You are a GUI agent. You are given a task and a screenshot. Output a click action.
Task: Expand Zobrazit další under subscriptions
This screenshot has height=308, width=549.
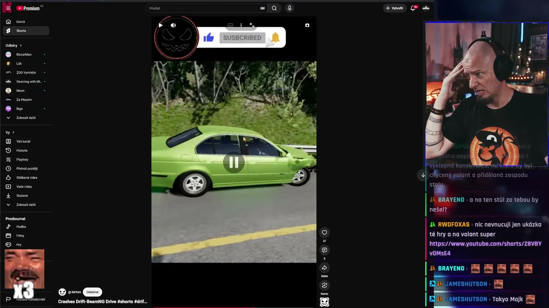(26, 118)
